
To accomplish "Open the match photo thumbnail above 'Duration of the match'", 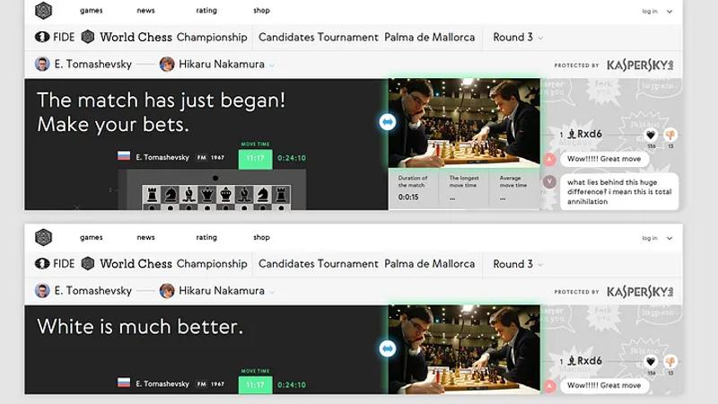I will [x=464, y=123].
